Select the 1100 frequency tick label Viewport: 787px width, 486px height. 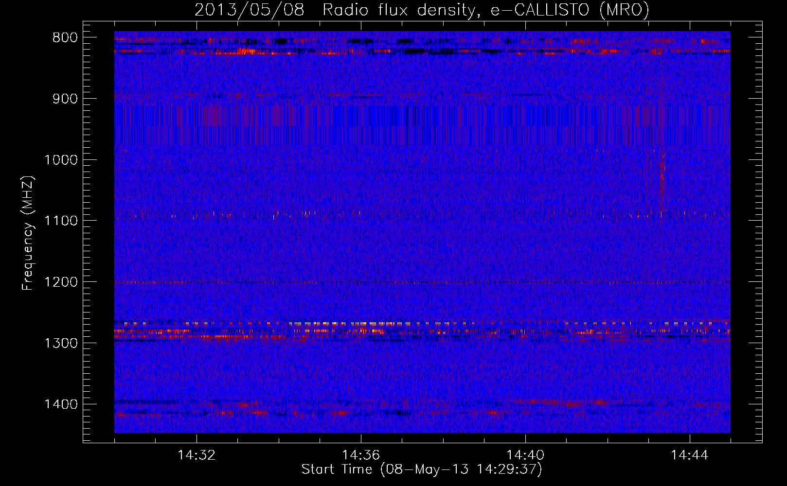61,221
